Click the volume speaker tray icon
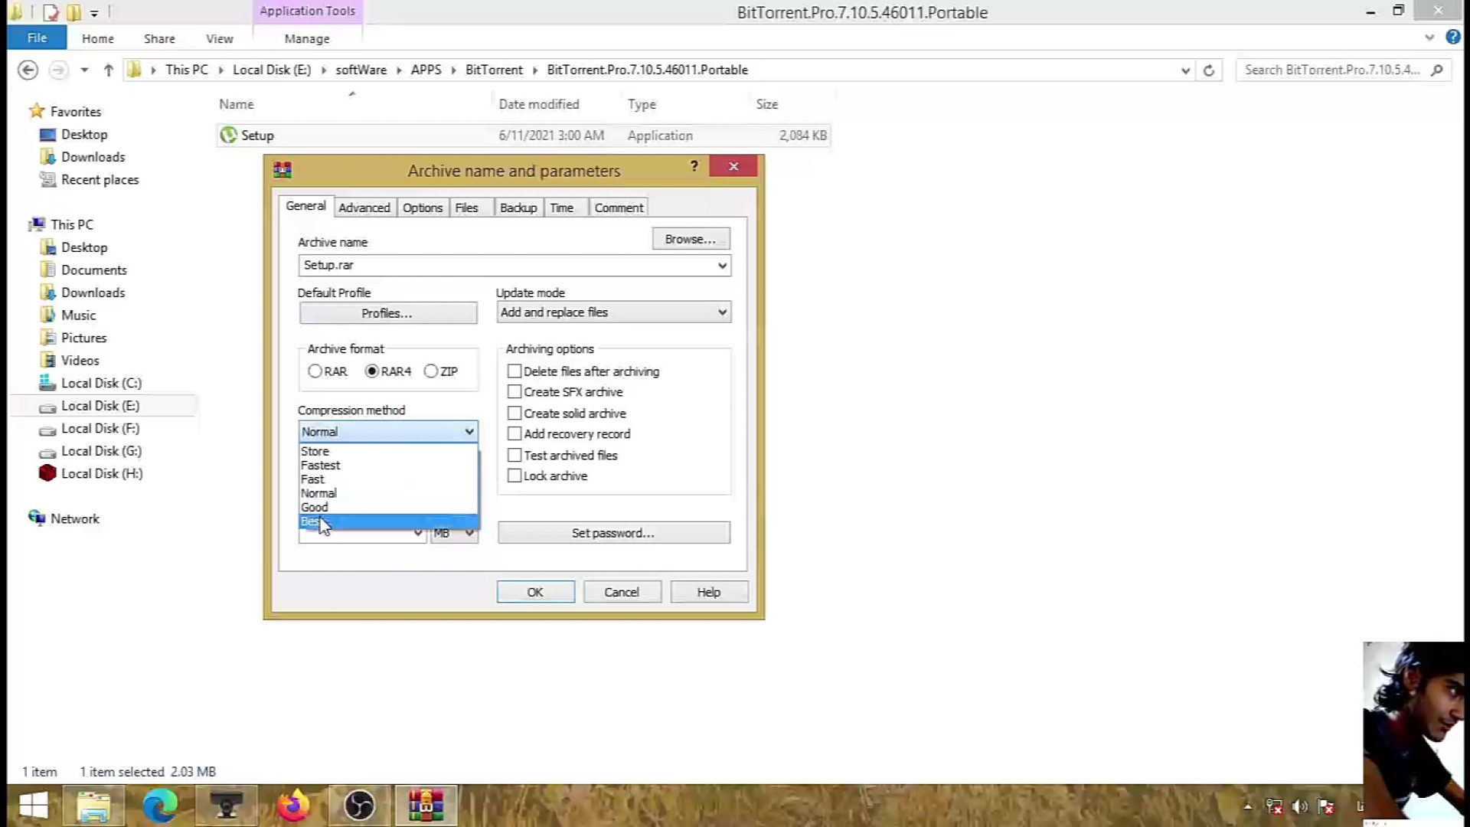 tap(1299, 806)
